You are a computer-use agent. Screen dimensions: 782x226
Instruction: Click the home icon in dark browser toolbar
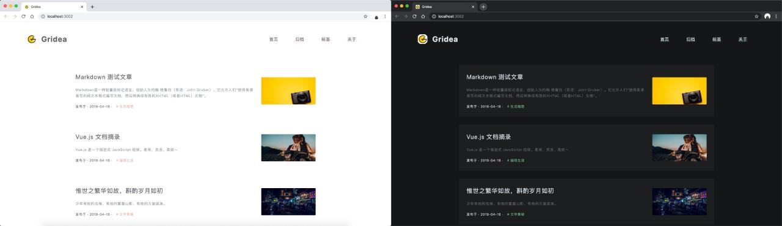(423, 16)
